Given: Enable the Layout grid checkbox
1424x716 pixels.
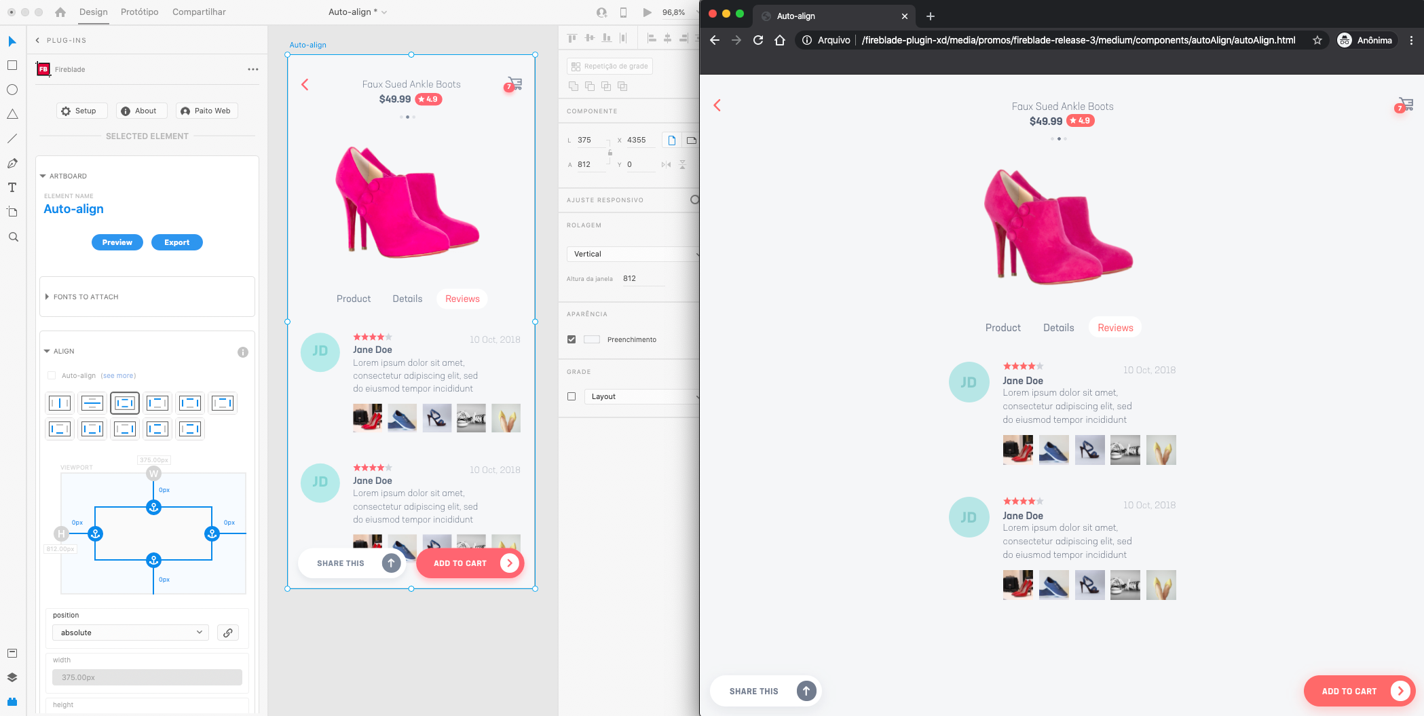Looking at the screenshot, I should (x=572, y=396).
